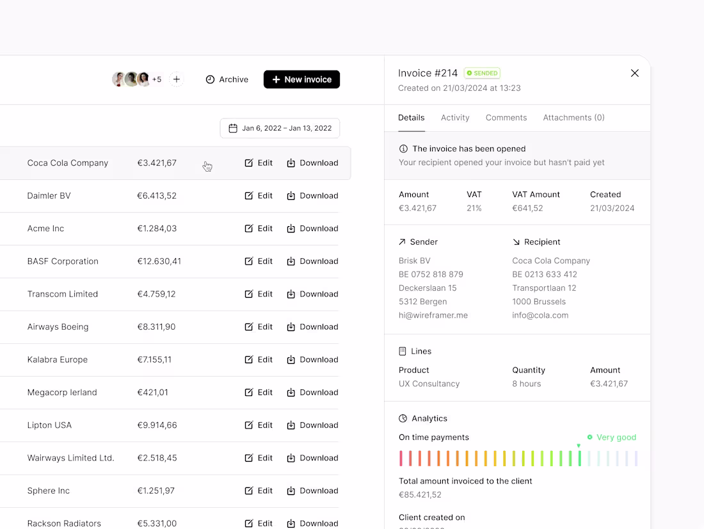The height and width of the screenshot is (529, 704).
Task: Click the Sender arrow icon in invoice details
Action: [401, 241]
